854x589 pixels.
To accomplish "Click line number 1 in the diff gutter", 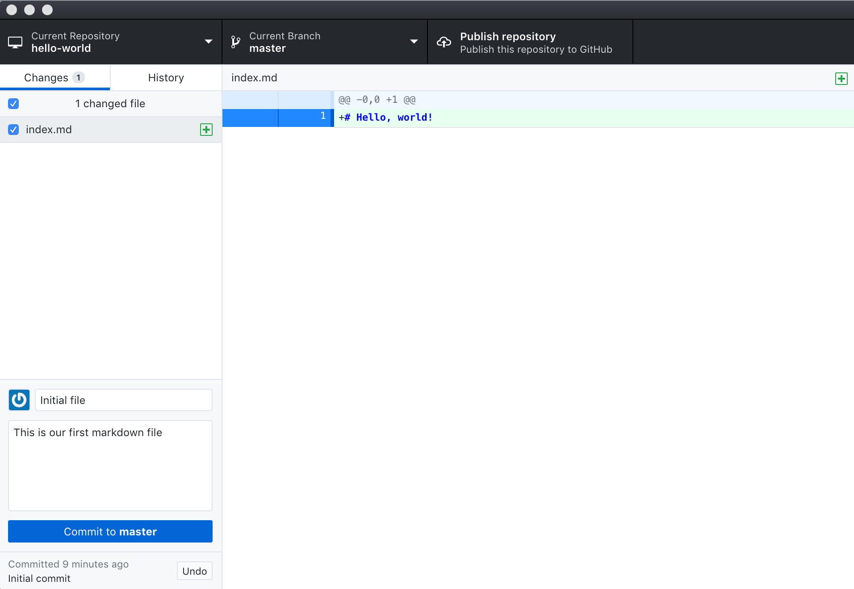I will pos(323,116).
